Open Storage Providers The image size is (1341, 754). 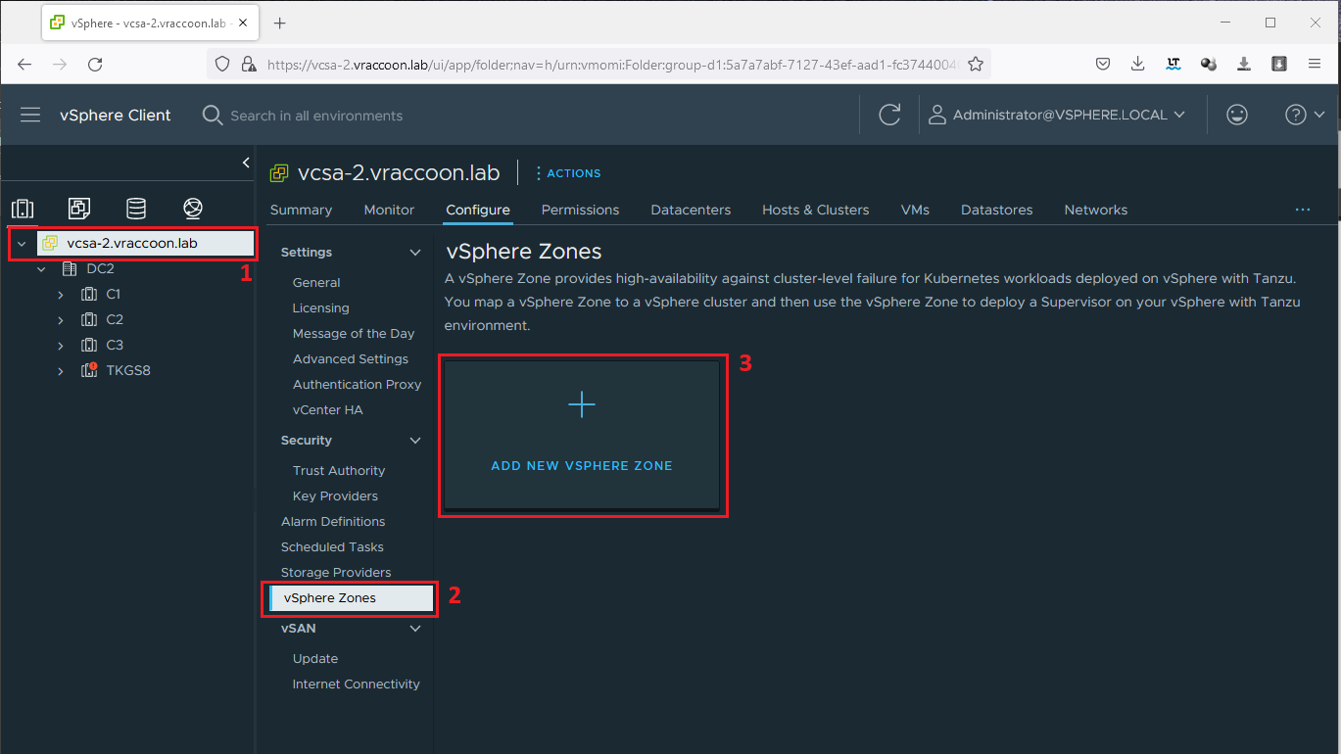[336, 572]
